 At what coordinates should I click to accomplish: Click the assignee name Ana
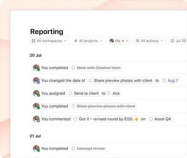[x=116, y=93]
